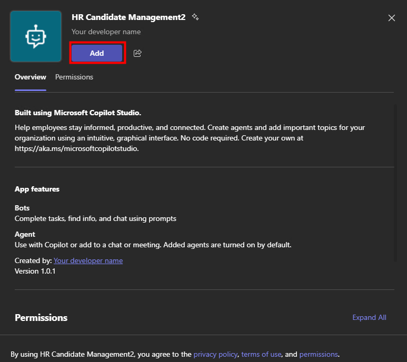Open the Permissions tab
Viewport: 407px width, 362px height.
(74, 77)
